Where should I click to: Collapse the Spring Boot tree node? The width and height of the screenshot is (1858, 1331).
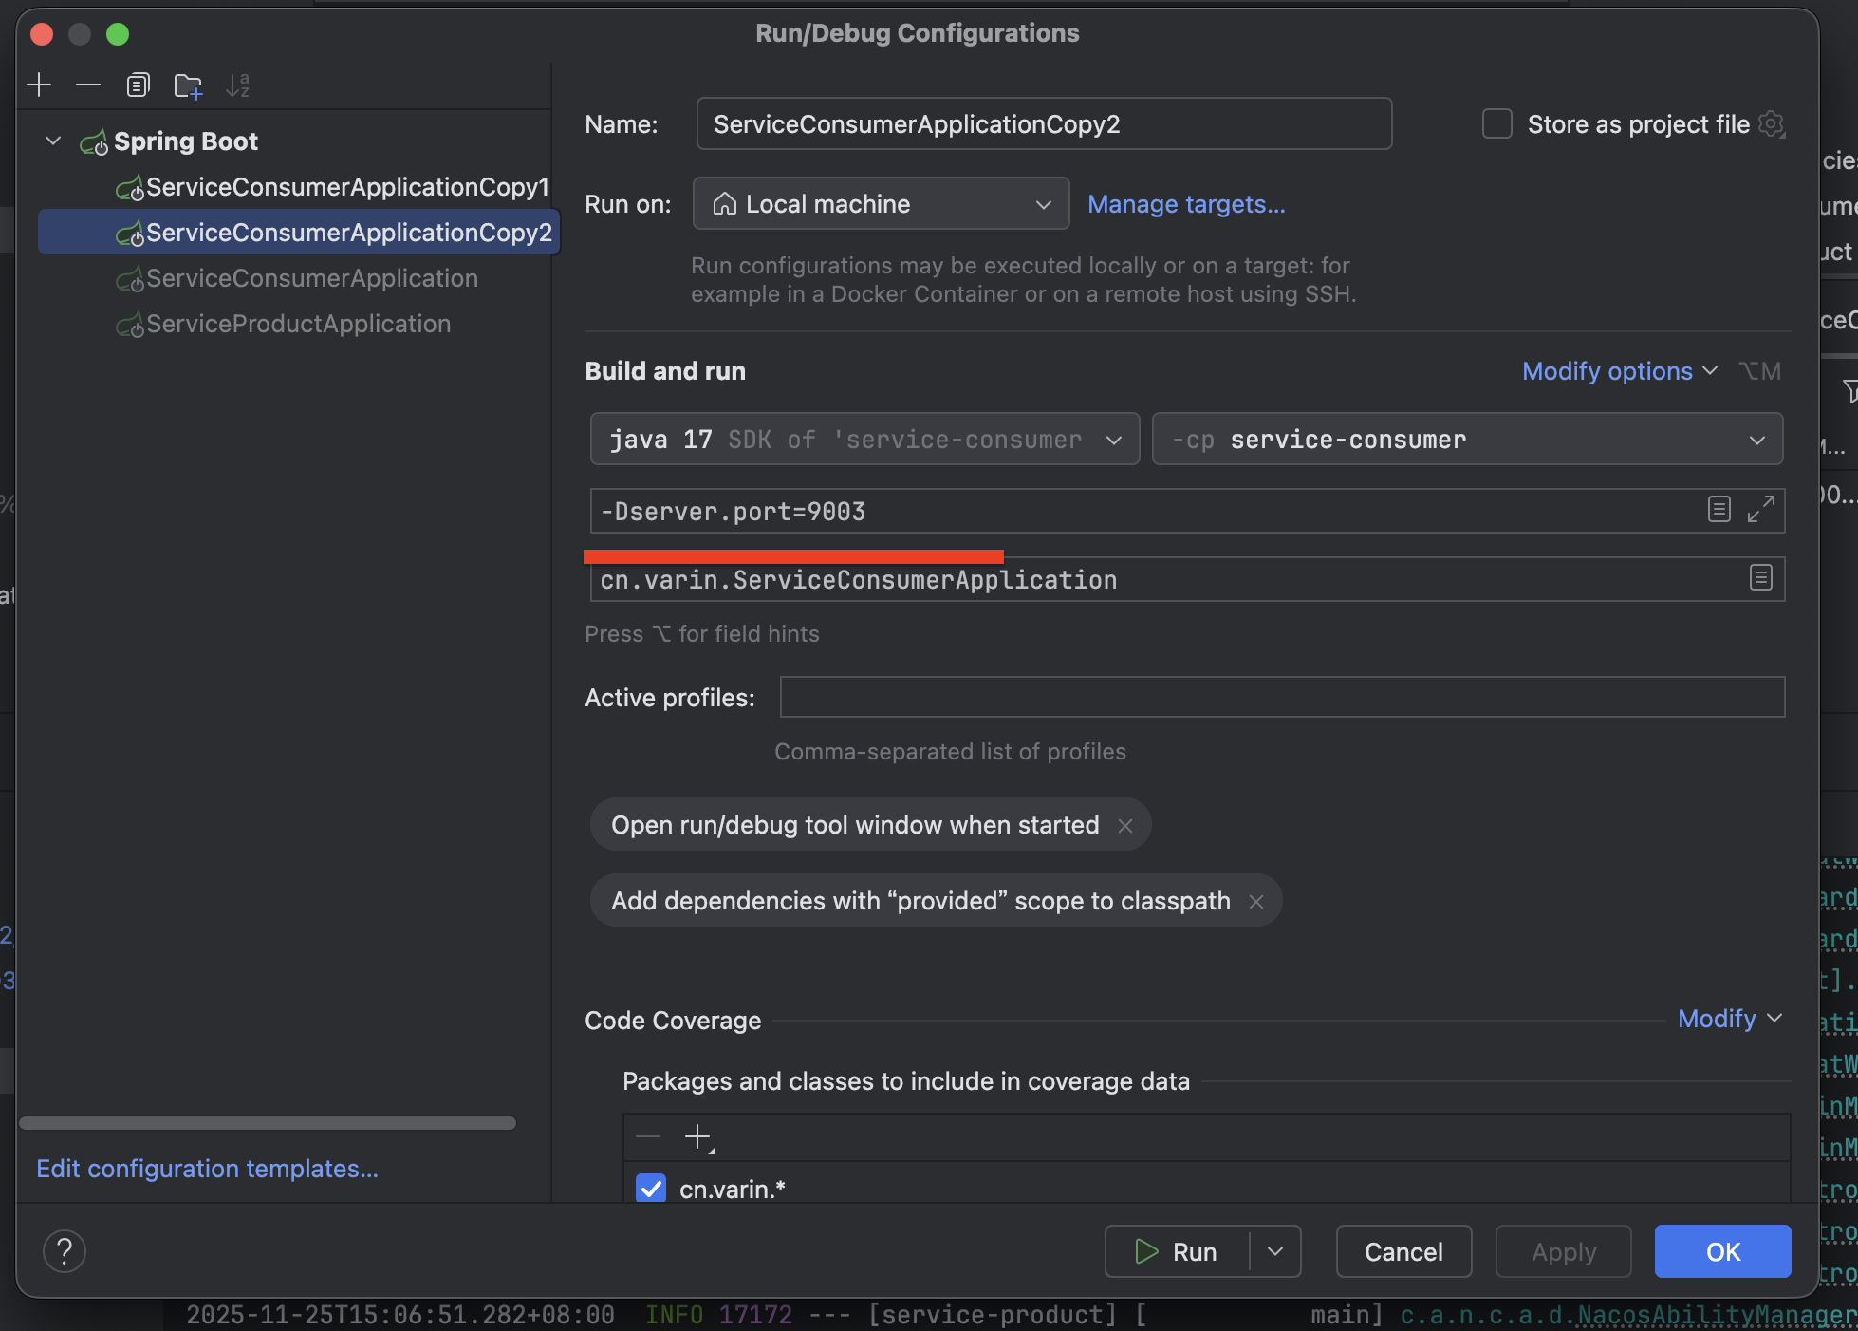pyautogui.click(x=53, y=141)
